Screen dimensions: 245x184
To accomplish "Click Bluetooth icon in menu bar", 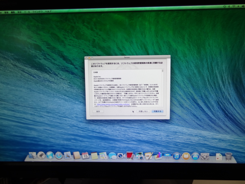I will point(229,6).
